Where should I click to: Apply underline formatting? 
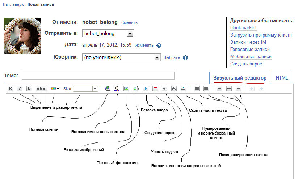click(29, 88)
